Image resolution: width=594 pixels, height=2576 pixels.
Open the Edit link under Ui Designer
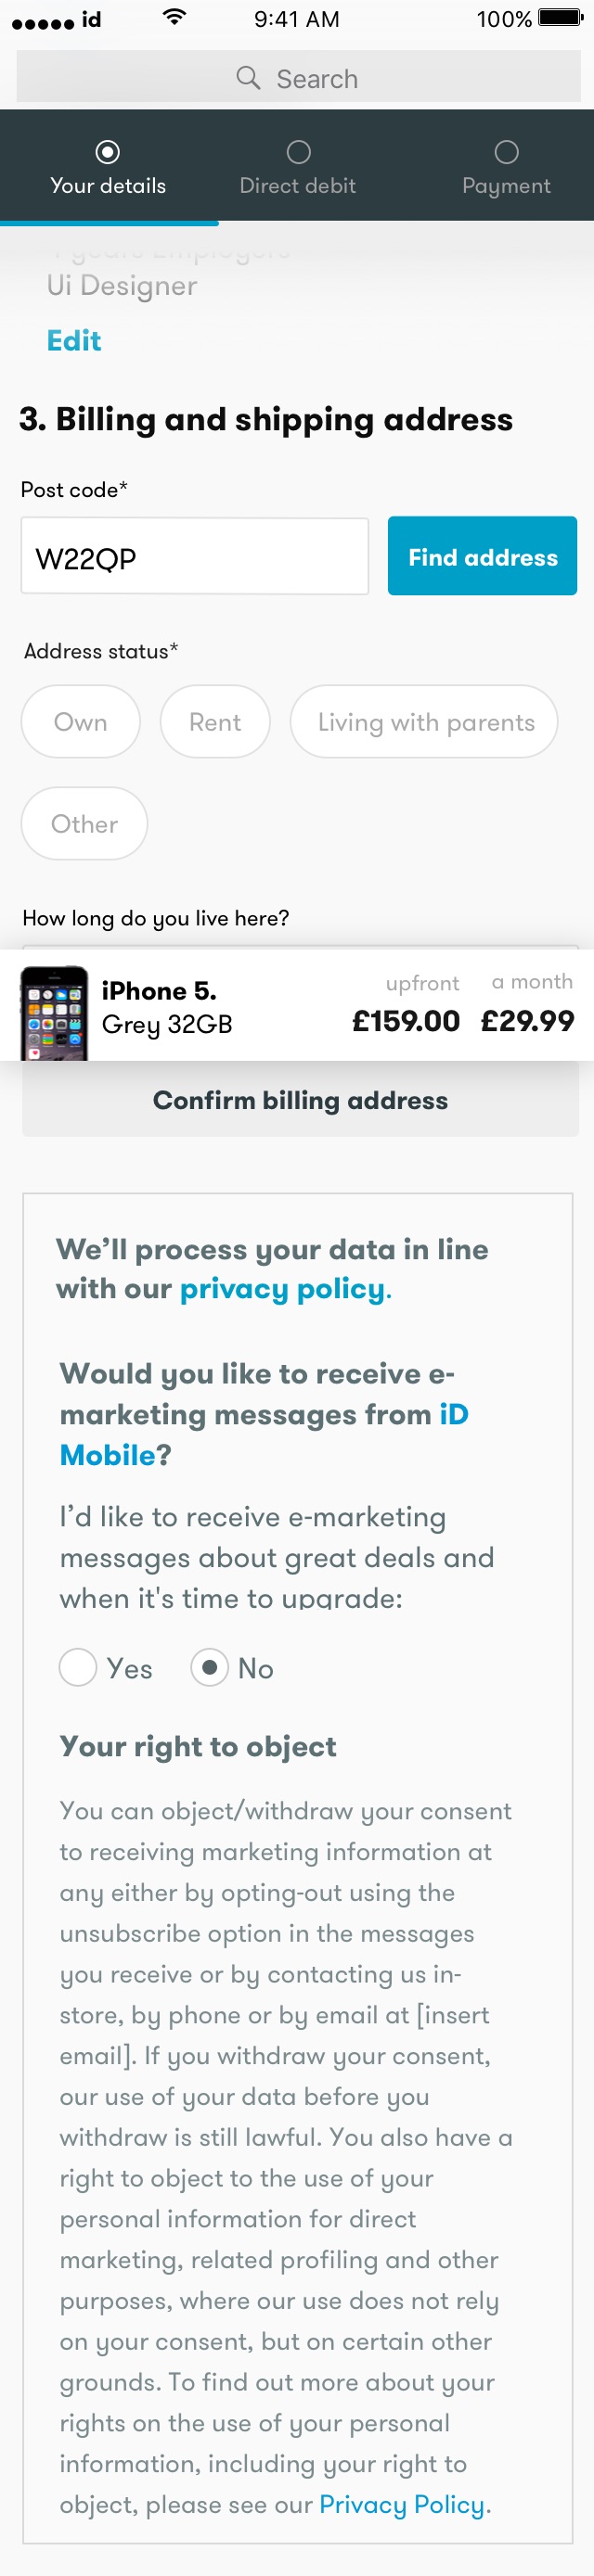(74, 340)
